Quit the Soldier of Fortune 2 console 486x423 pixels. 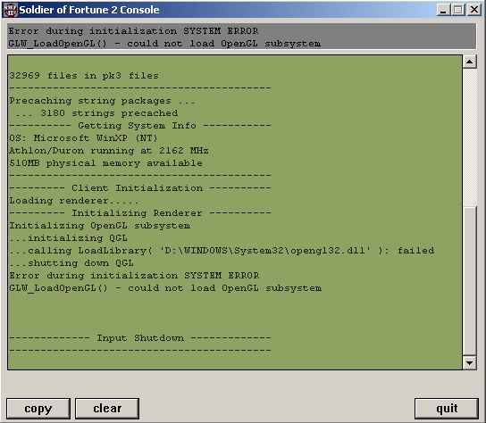[x=447, y=409]
